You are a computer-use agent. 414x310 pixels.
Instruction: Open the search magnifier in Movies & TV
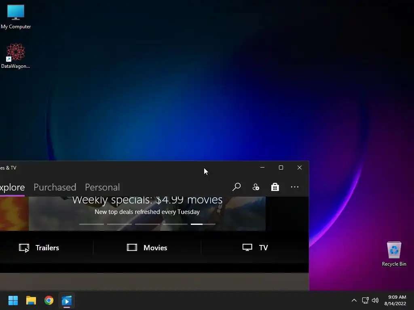(236, 187)
